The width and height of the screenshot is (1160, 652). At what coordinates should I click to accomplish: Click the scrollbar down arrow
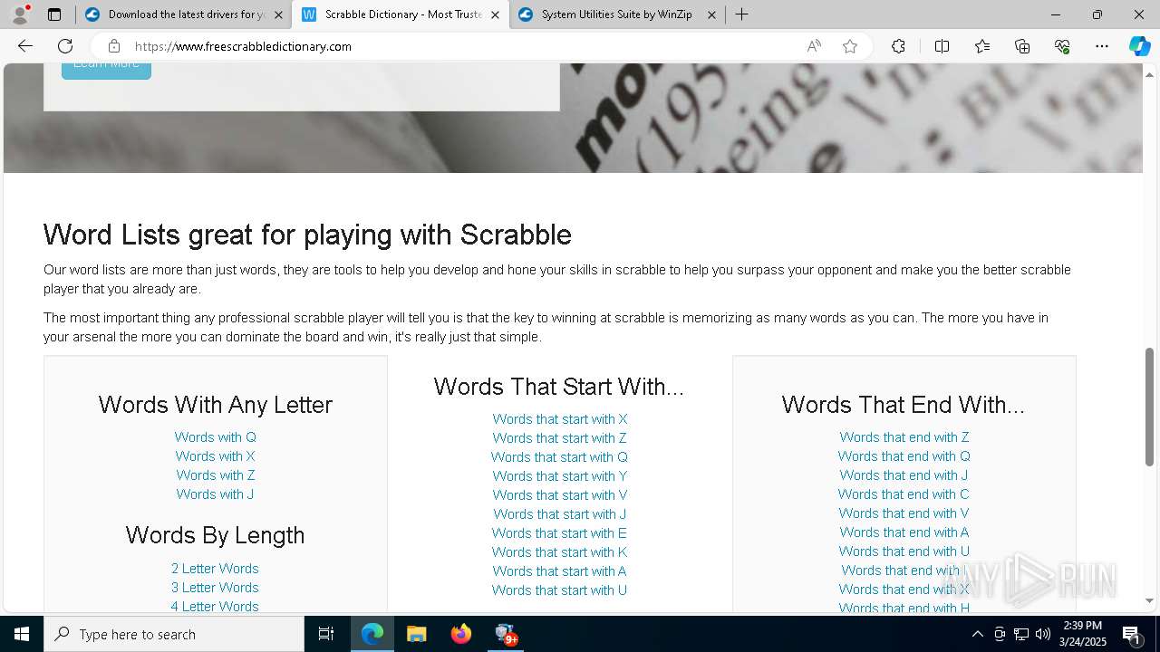1150,601
